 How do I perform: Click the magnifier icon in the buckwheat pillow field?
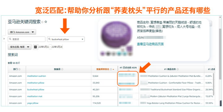pyautogui.click(x=49, y=39)
